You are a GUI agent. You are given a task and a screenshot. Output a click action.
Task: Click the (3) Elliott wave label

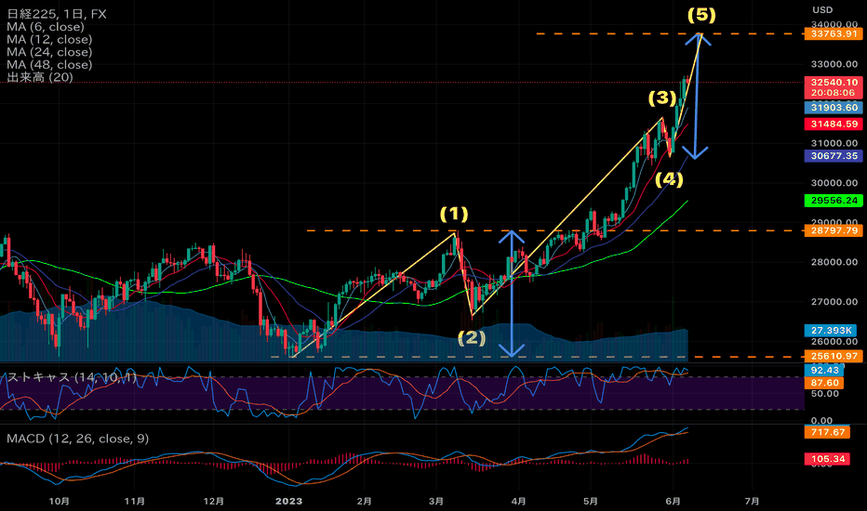662,98
